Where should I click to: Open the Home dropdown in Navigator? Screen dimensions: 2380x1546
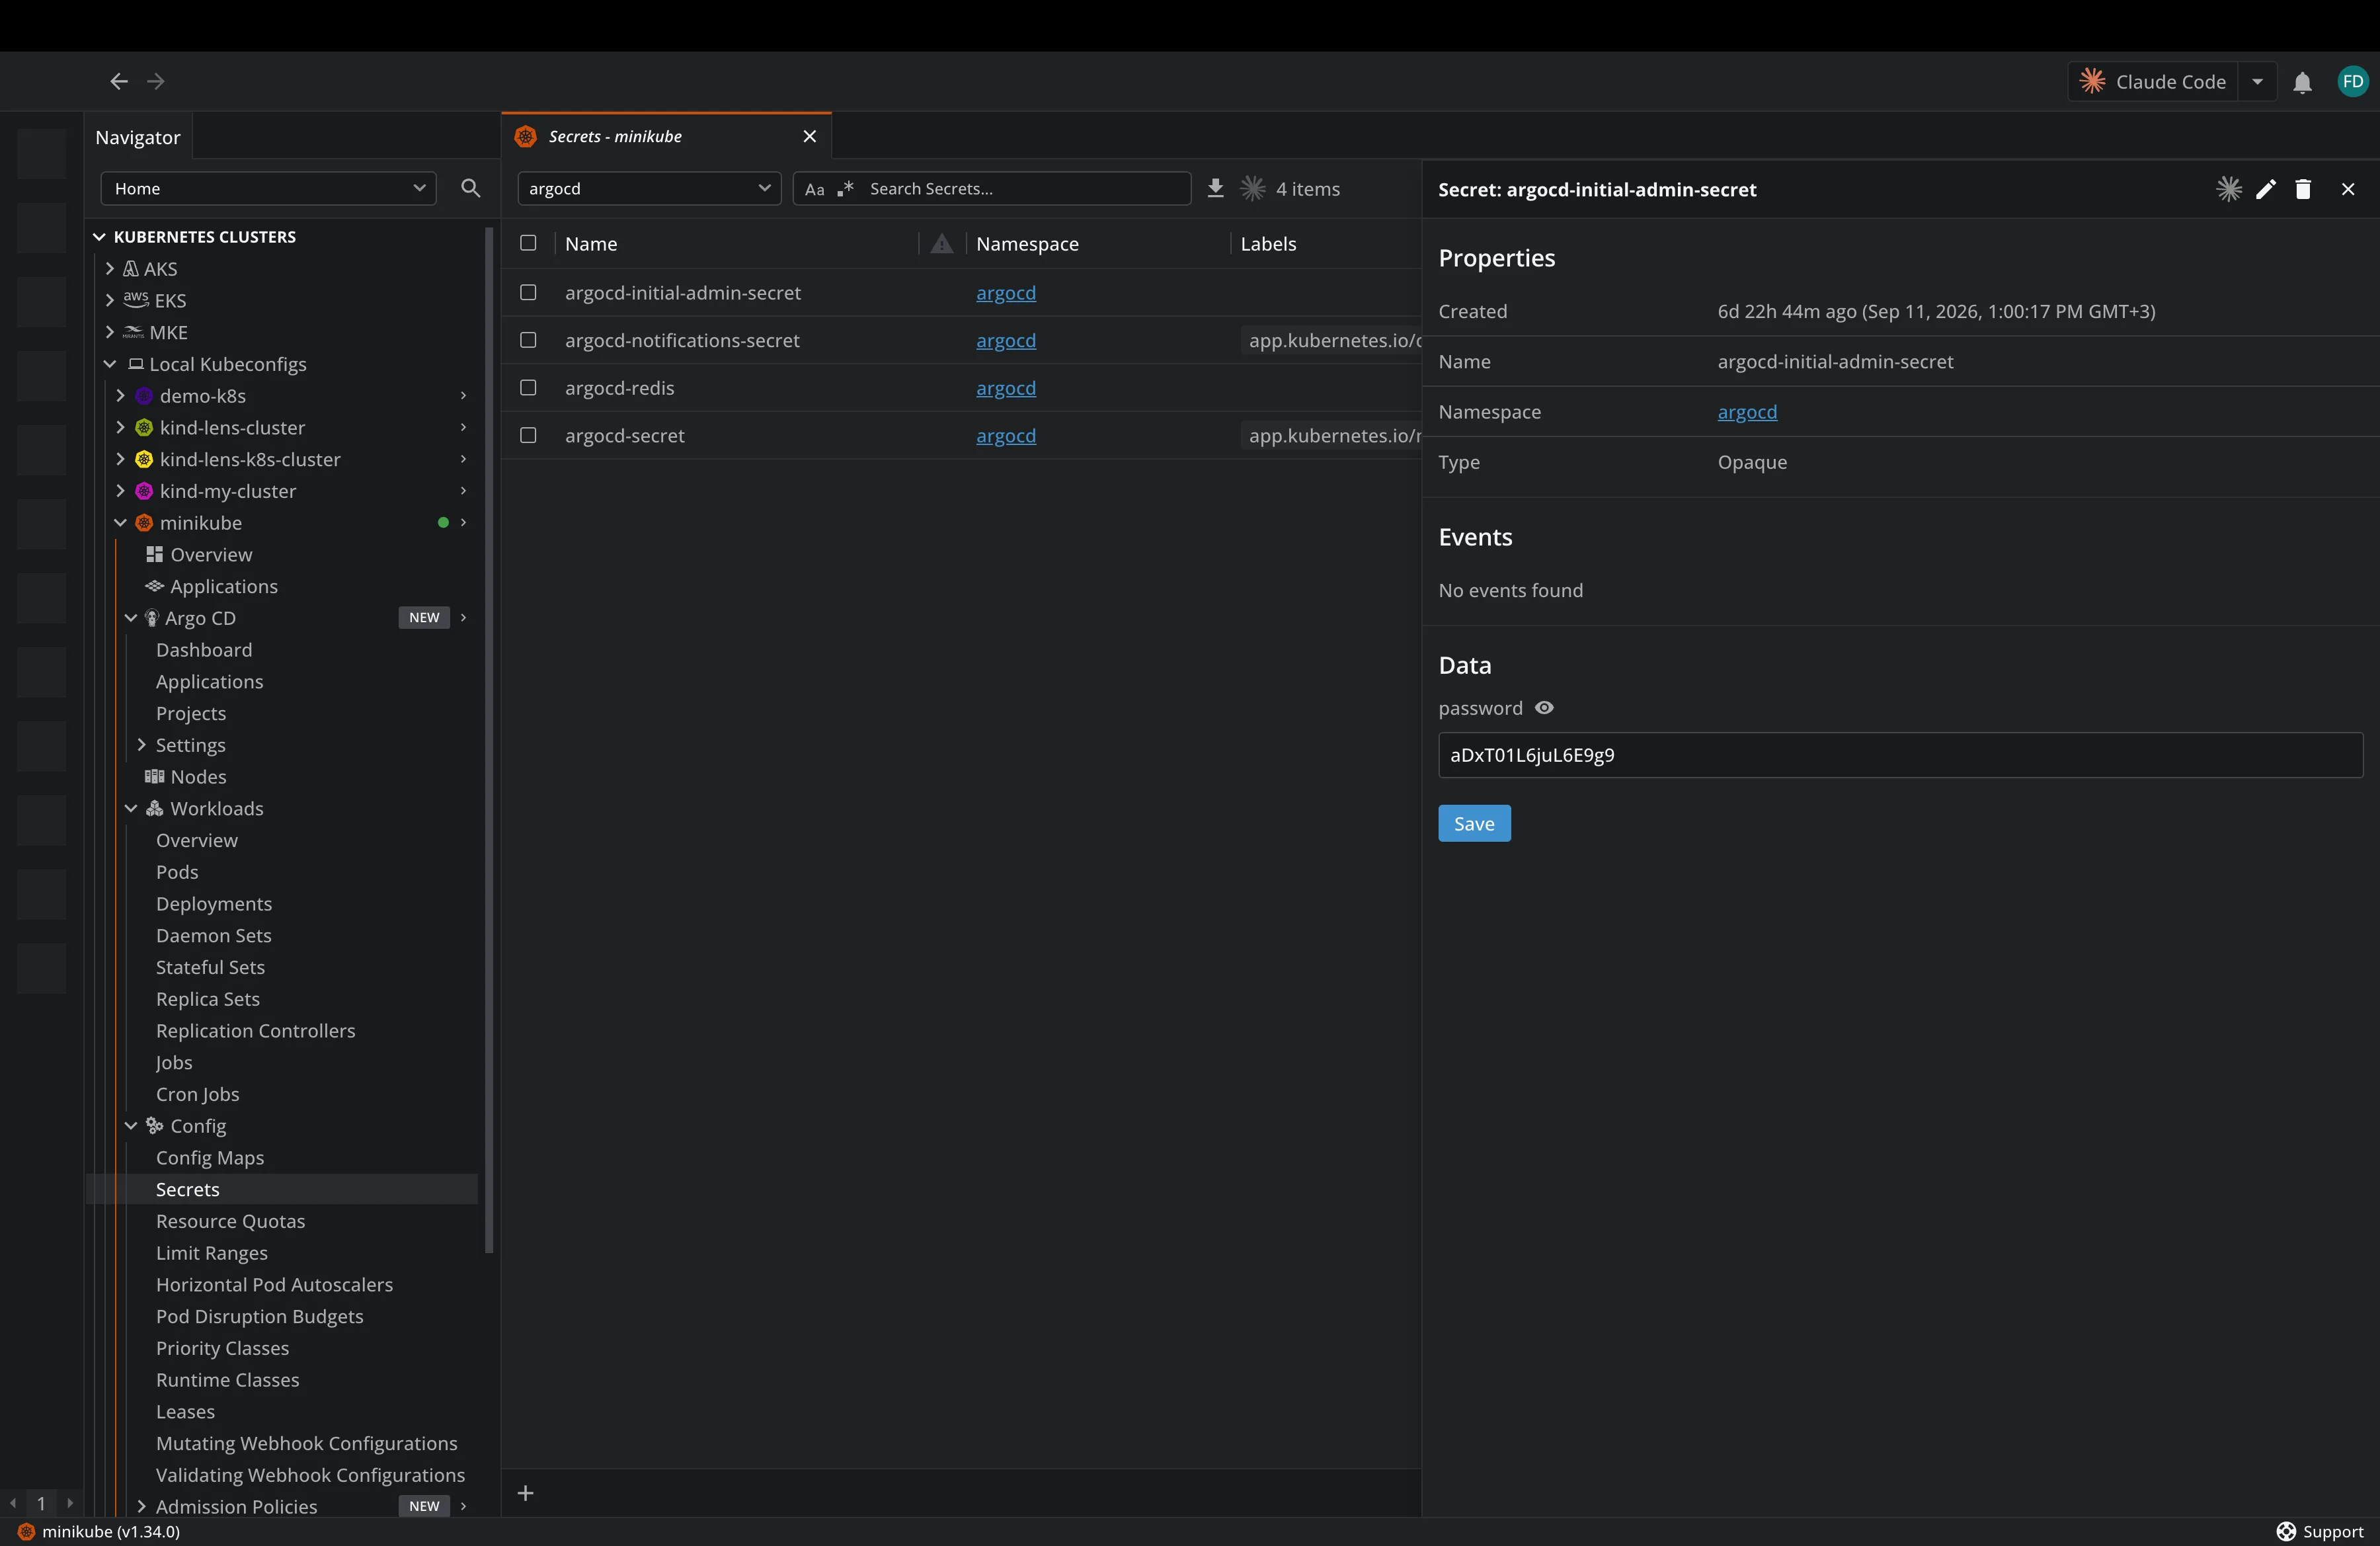[268, 188]
